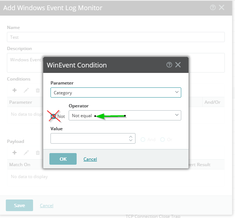Add a new payload with plus icon
The width and height of the screenshot is (235, 218).
coord(15,153)
